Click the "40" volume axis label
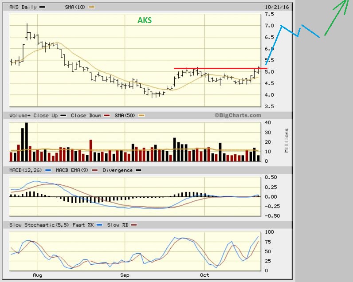 point(268,123)
